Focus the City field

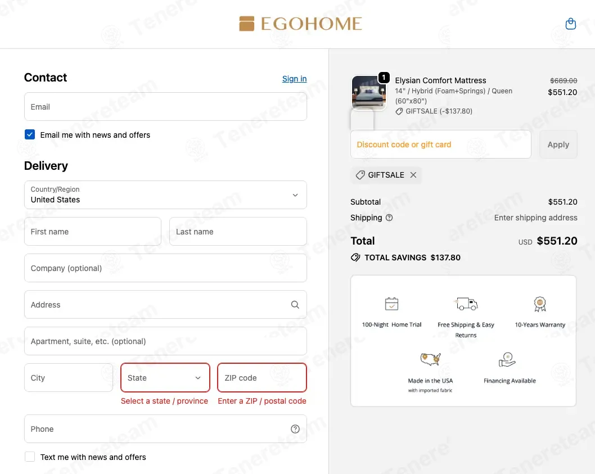(x=68, y=378)
